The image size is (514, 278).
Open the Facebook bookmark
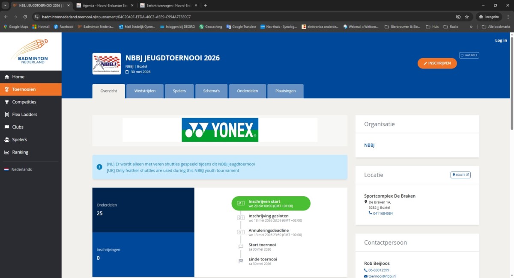pyautogui.click(x=63, y=27)
